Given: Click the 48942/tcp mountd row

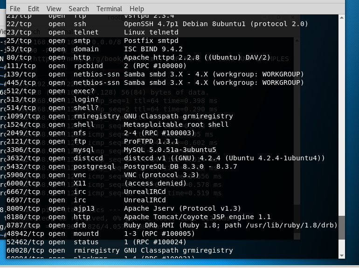Looking at the screenshot, I should [101, 234].
